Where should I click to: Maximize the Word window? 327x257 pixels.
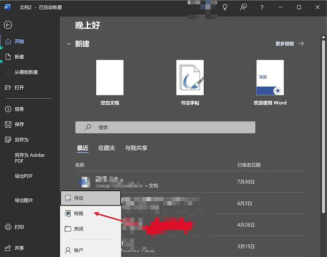(x=299, y=7)
